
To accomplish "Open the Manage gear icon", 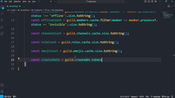I will point(2,92).
